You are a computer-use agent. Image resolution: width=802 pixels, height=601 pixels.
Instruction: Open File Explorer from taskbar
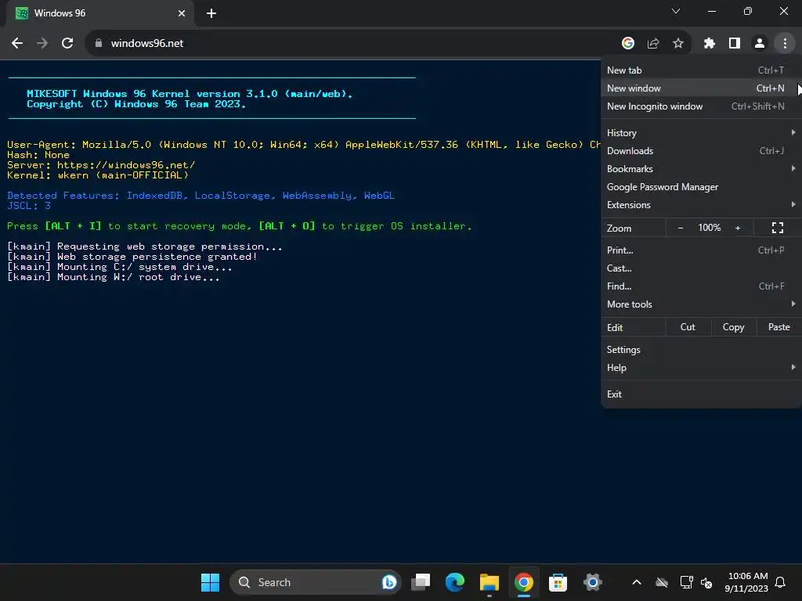pyautogui.click(x=490, y=582)
